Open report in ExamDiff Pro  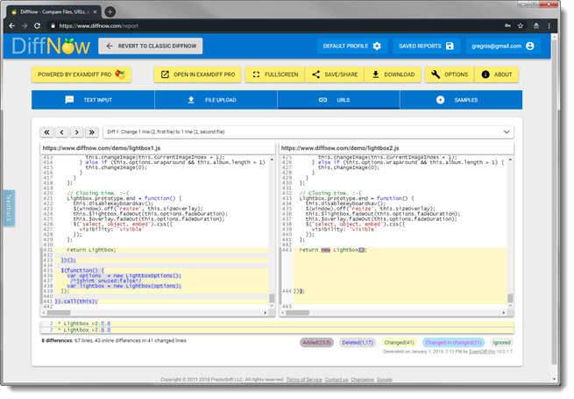[x=198, y=75]
